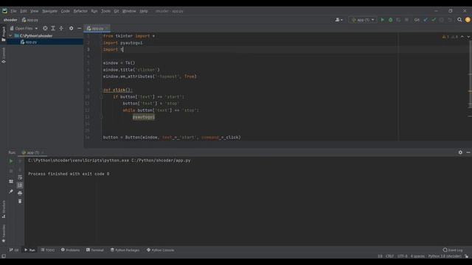Click UTF-8 encoding in status bar
Screen dimensions: 472x265
(x=403, y=256)
